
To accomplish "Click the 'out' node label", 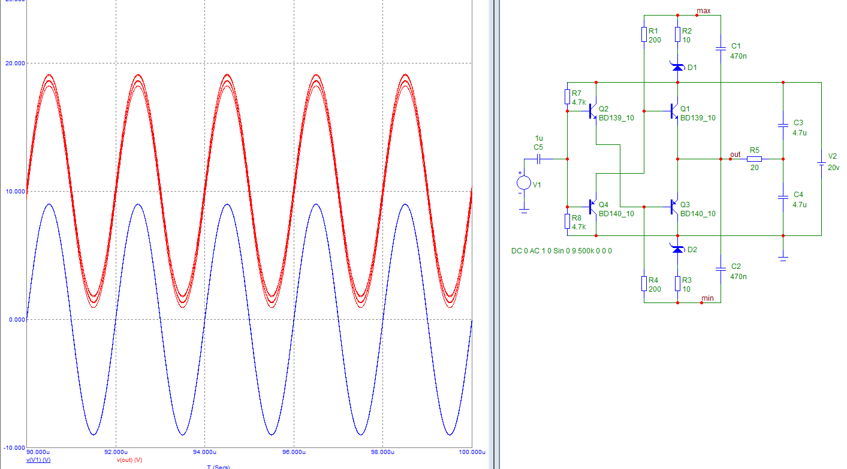I will pos(735,155).
